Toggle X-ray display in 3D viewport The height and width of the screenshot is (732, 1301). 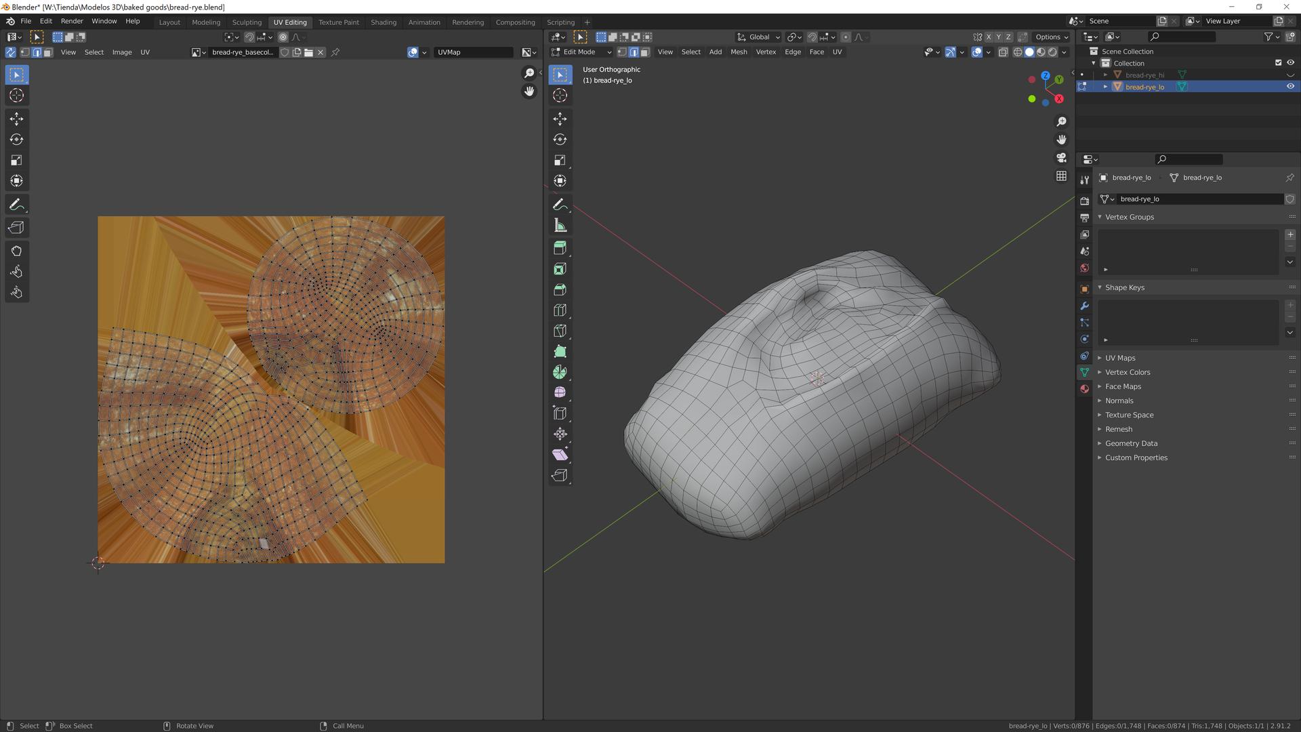tap(1004, 52)
